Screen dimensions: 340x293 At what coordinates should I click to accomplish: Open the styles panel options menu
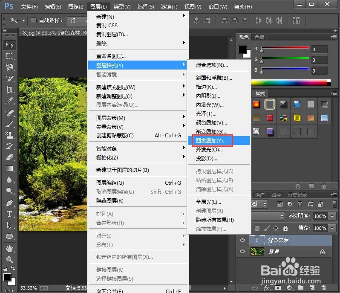[x=334, y=93]
